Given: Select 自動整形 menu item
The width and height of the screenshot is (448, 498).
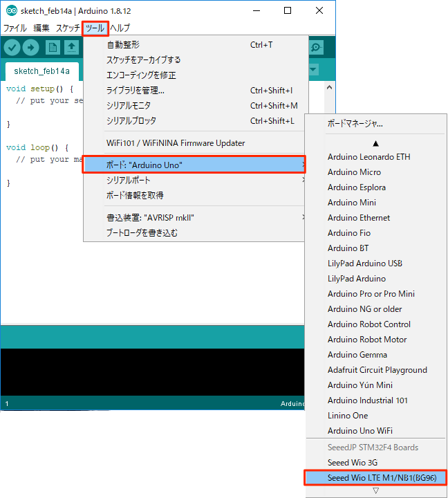Looking at the screenshot, I should [x=194, y=45].
